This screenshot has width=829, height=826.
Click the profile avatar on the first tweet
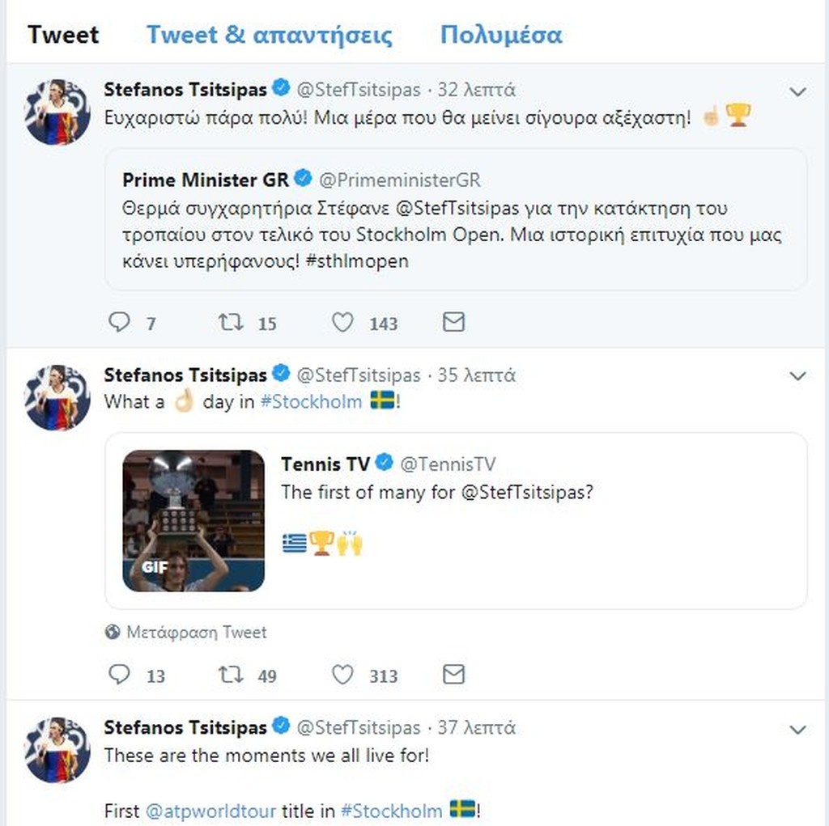pyautogui.click(x=57, y=112)
